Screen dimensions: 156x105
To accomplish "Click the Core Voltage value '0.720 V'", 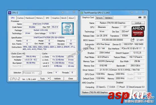I will [x=53, y=33].
